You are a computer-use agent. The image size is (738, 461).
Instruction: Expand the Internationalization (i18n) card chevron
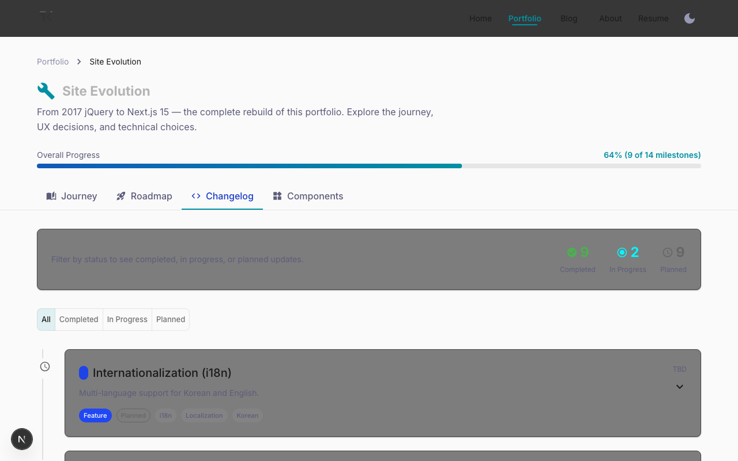680,387
